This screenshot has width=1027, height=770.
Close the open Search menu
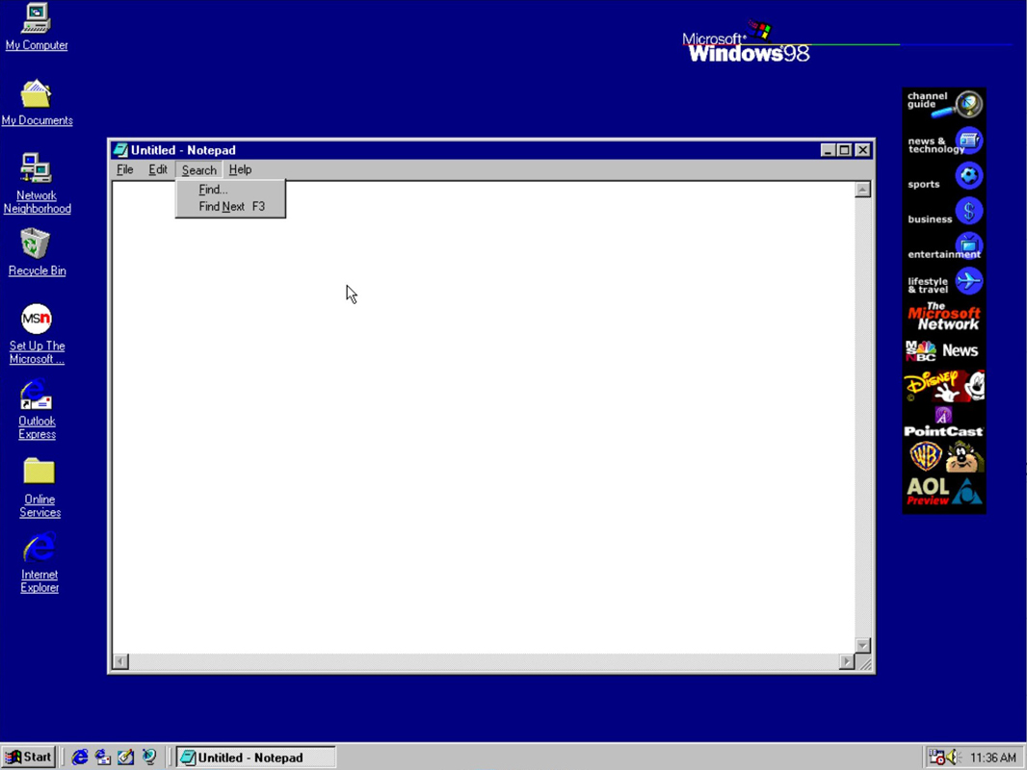coord(199,170)
